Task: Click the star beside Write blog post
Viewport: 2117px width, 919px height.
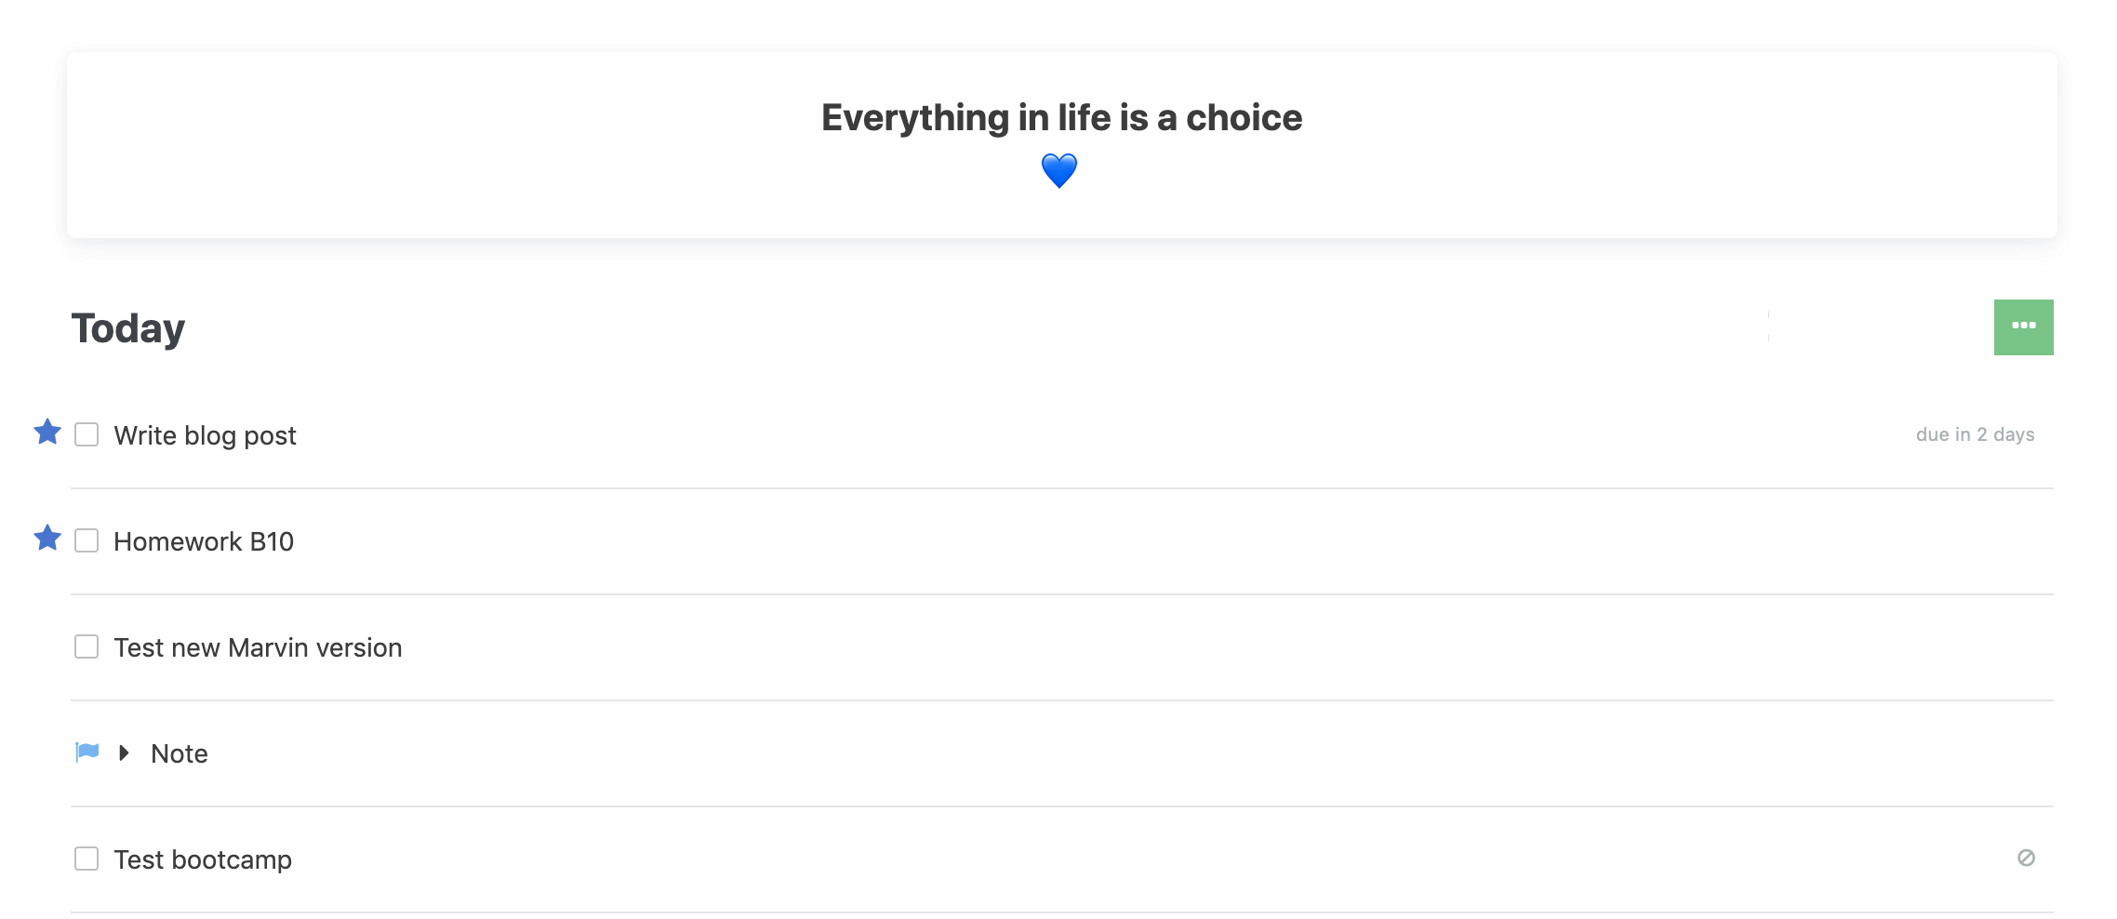Action: click(x=47, y=432)
